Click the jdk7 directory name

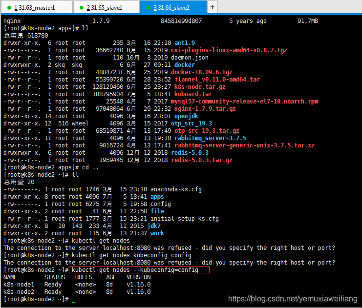154,226
